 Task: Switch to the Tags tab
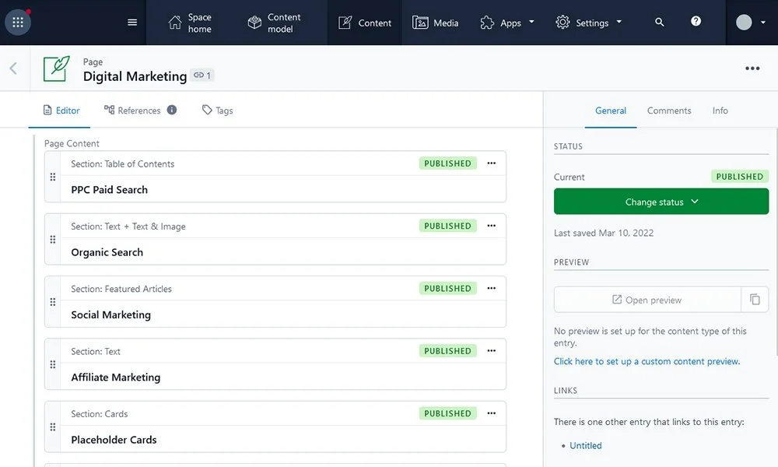217,111
